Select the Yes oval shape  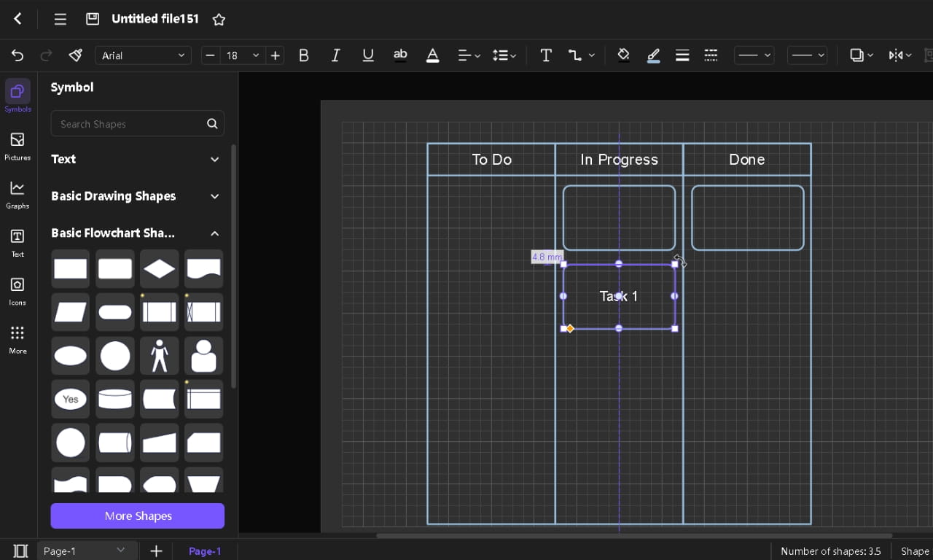pos(71,399)
